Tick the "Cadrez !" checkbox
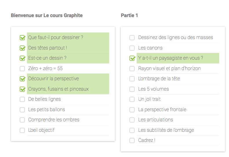 point(132,140)
